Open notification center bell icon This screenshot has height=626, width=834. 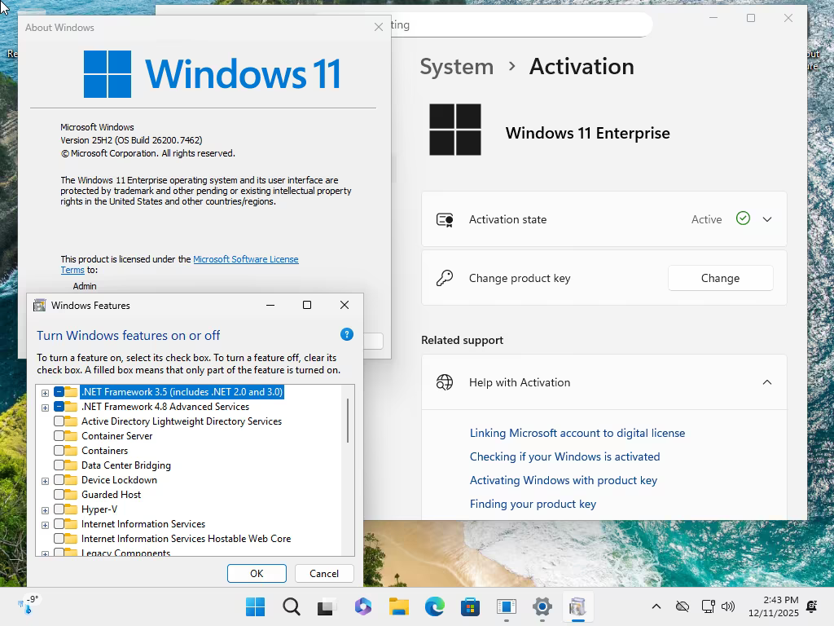click(x=812, y=606)
